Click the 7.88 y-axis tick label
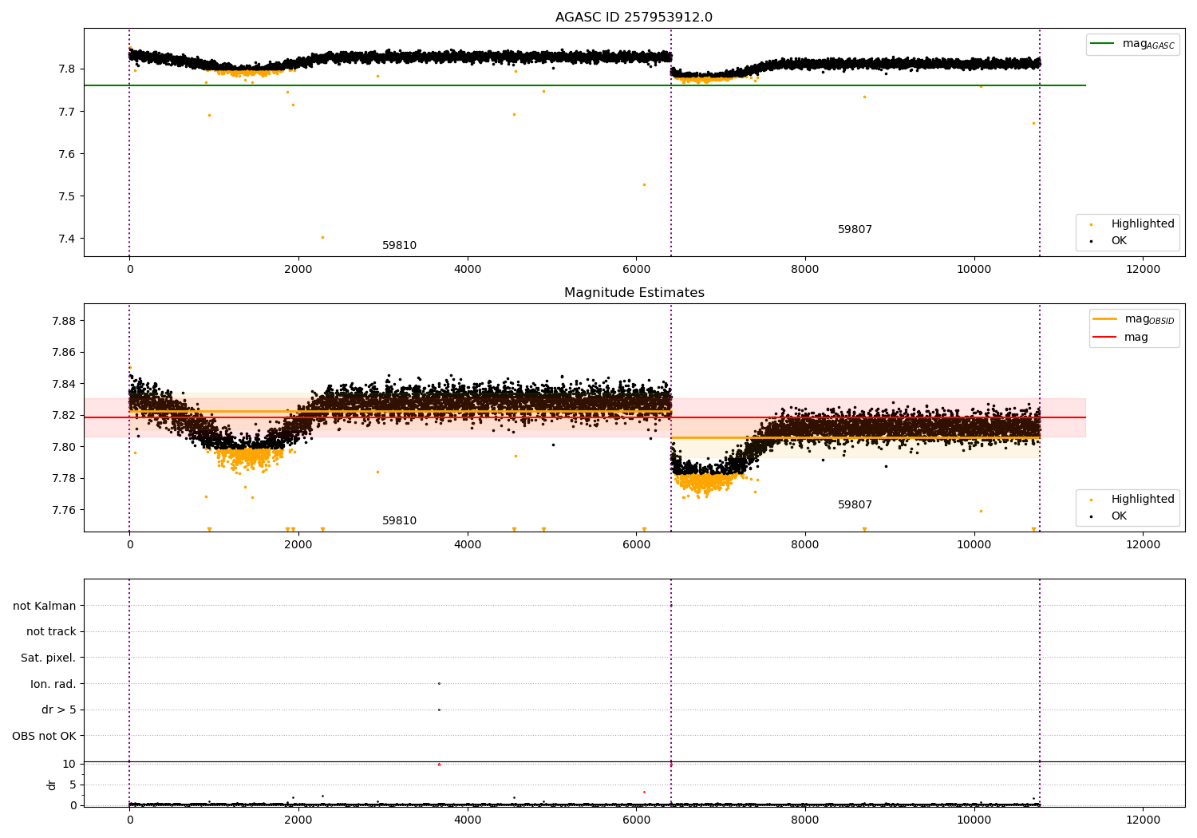1197x838 pixels. point(64,321)
